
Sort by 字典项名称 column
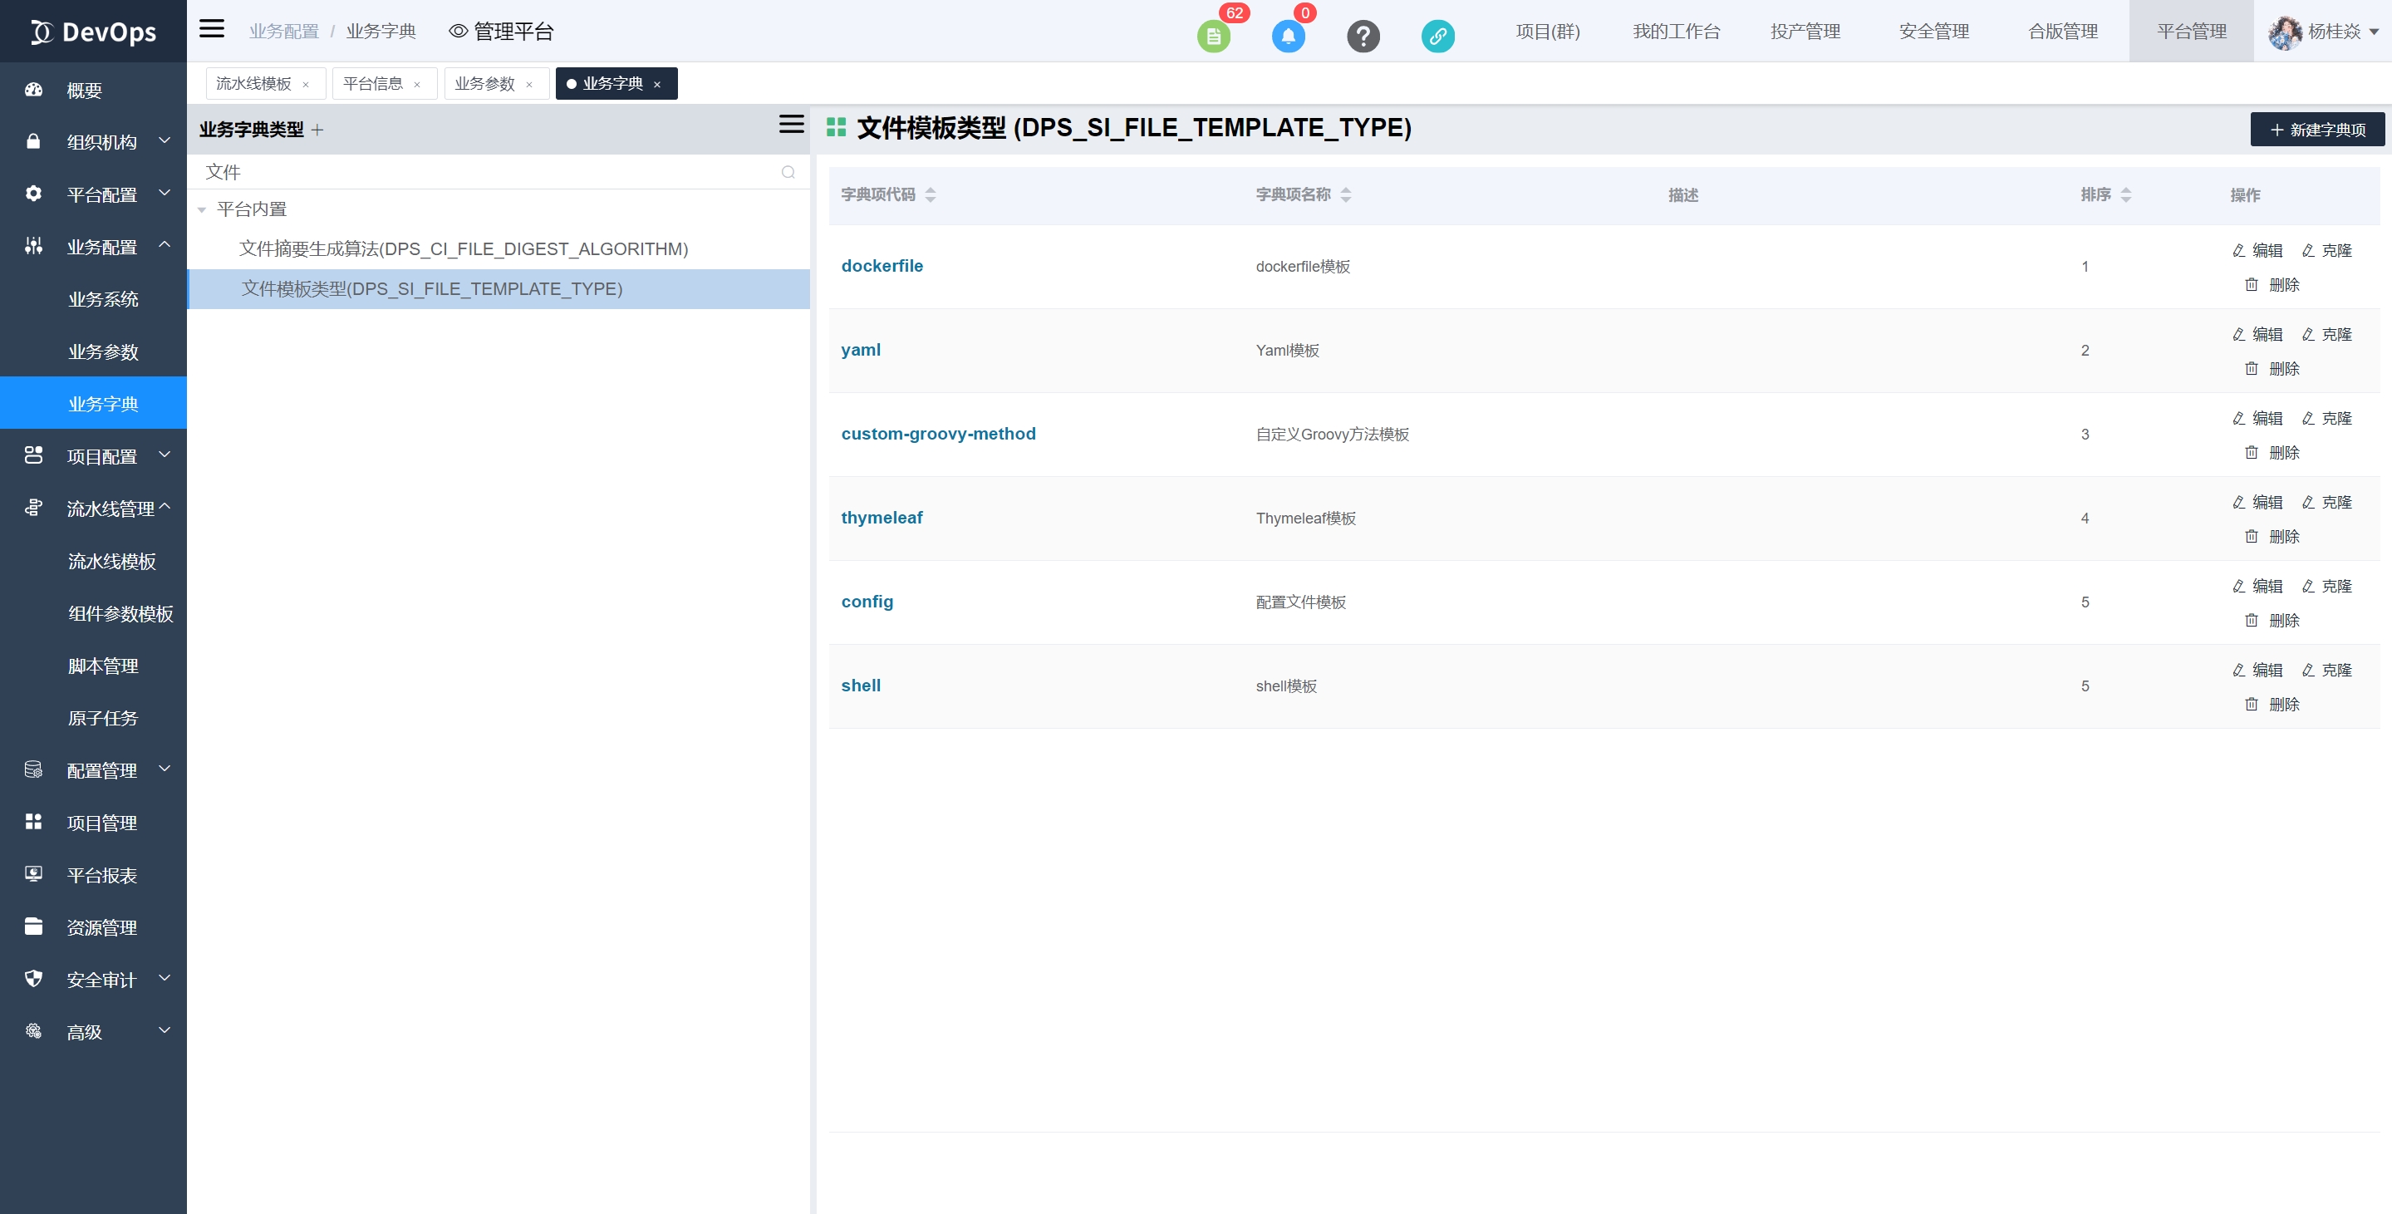[1345, 194]
